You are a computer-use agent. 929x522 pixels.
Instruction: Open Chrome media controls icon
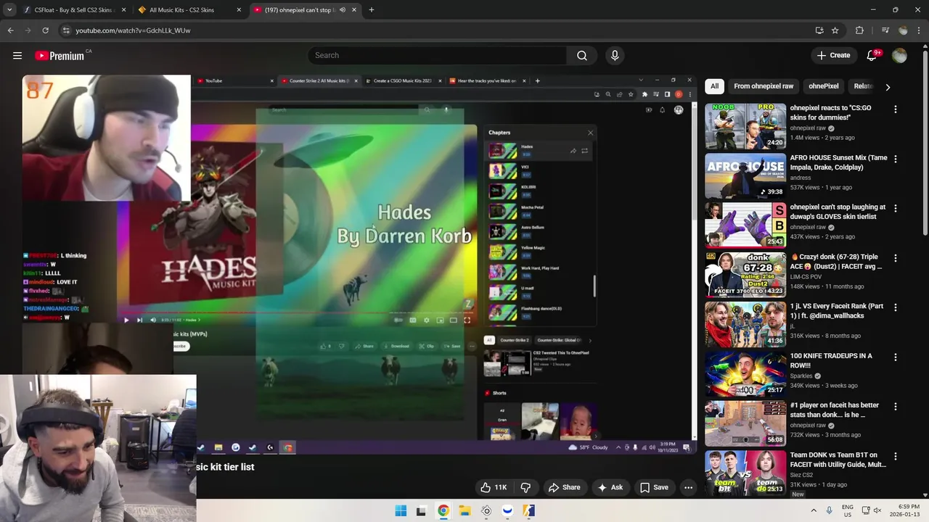[885, 30]
